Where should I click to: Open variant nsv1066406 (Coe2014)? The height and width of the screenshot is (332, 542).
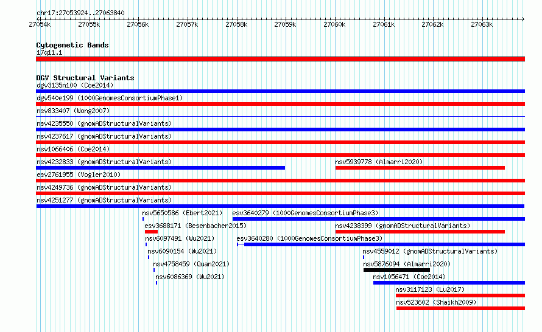coord(73,149)
